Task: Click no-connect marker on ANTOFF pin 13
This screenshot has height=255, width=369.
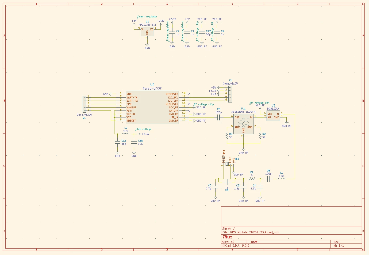Action: coord(189,111)
